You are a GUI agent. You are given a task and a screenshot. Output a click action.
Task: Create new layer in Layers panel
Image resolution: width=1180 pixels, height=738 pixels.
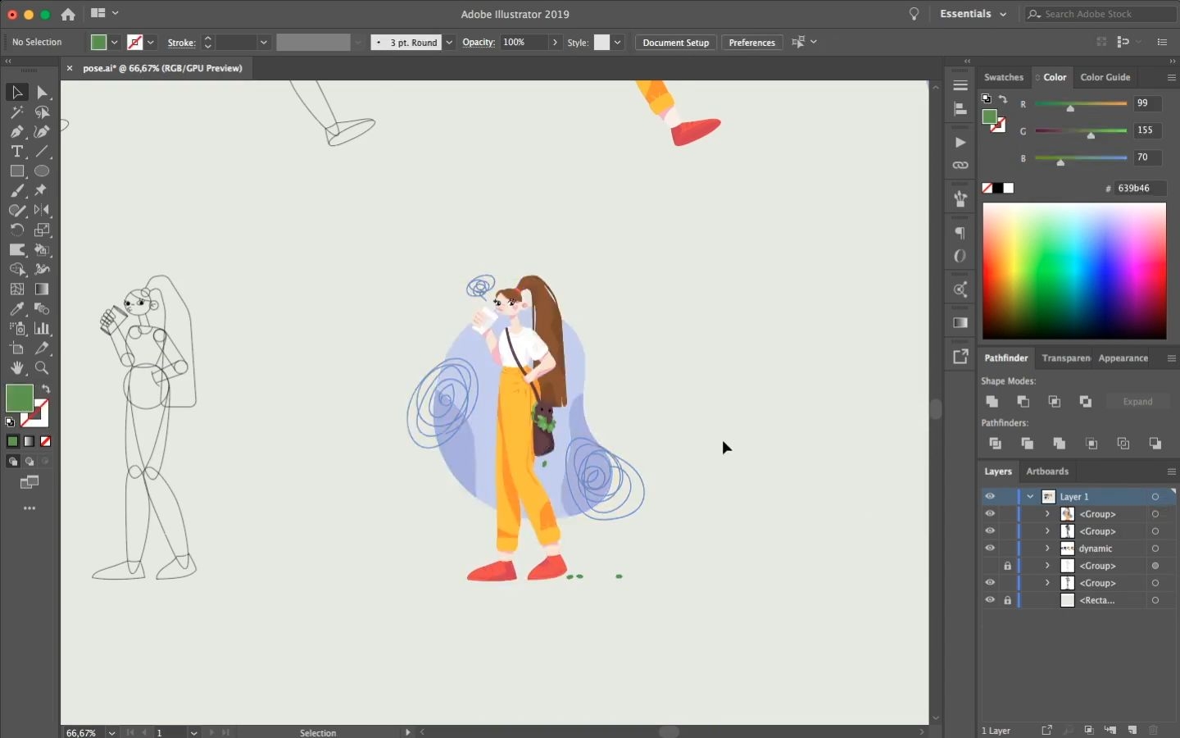1132,730
